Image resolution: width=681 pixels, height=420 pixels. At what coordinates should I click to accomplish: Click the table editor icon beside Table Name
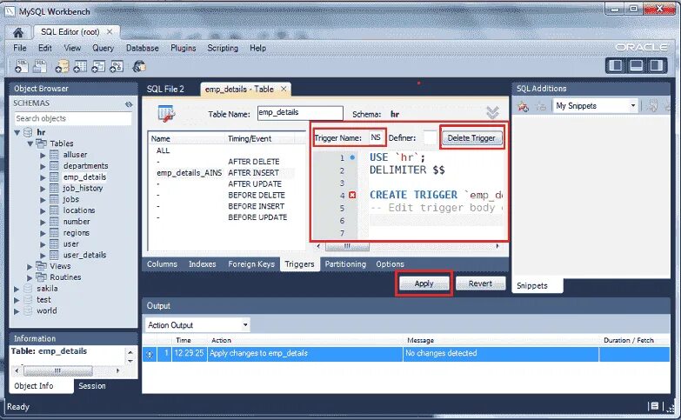pyautogui.click(x=166, y=114)
